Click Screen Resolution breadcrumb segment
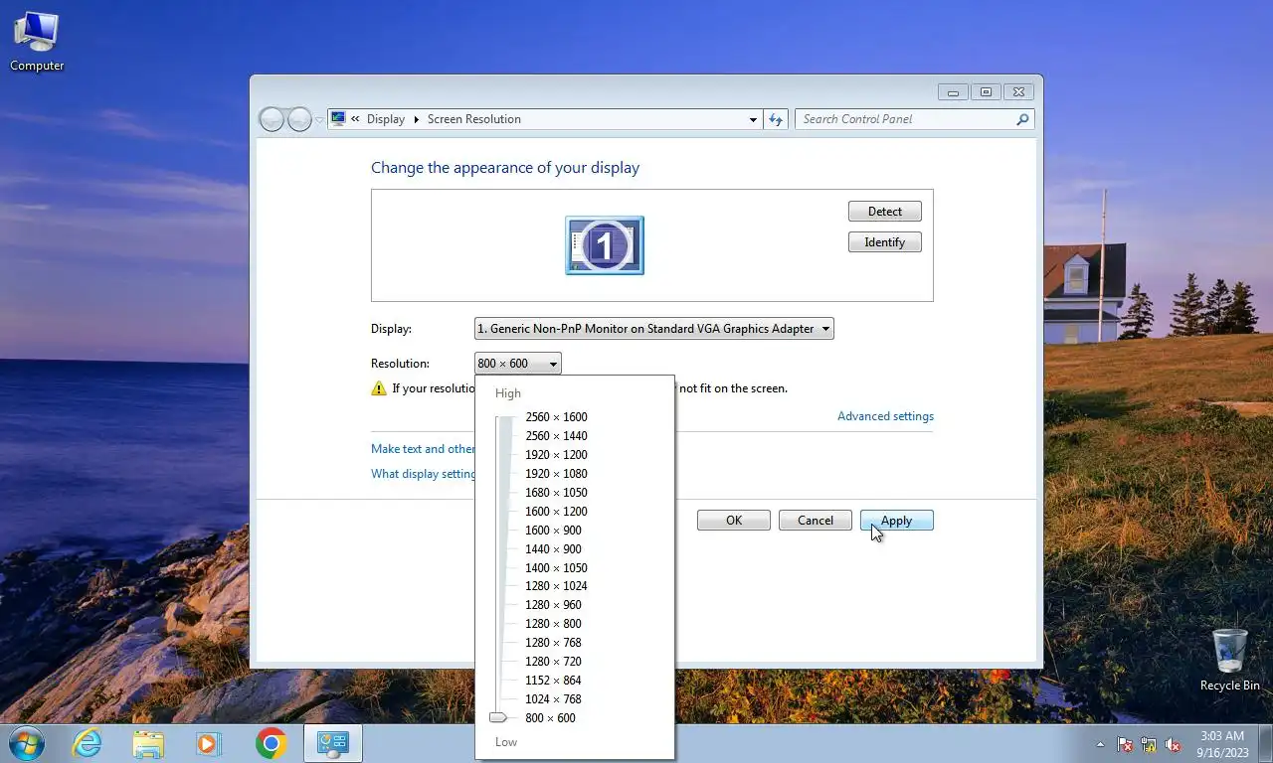The image size is (1273, 763). [x=473, y=119]
